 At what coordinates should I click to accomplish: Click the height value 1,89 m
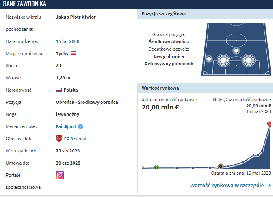tap(63, 78)
